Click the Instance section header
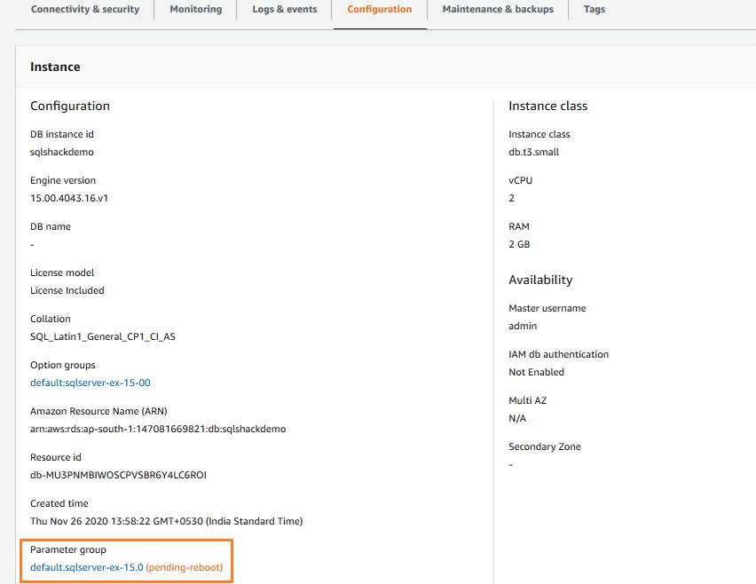 55,67
